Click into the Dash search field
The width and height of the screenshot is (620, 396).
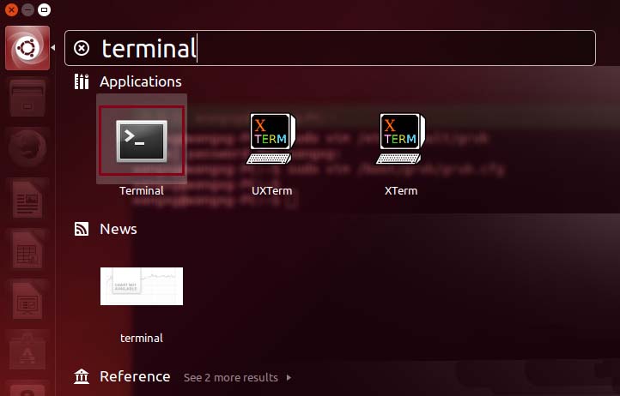pyautogui.click(x=330, y=48)
